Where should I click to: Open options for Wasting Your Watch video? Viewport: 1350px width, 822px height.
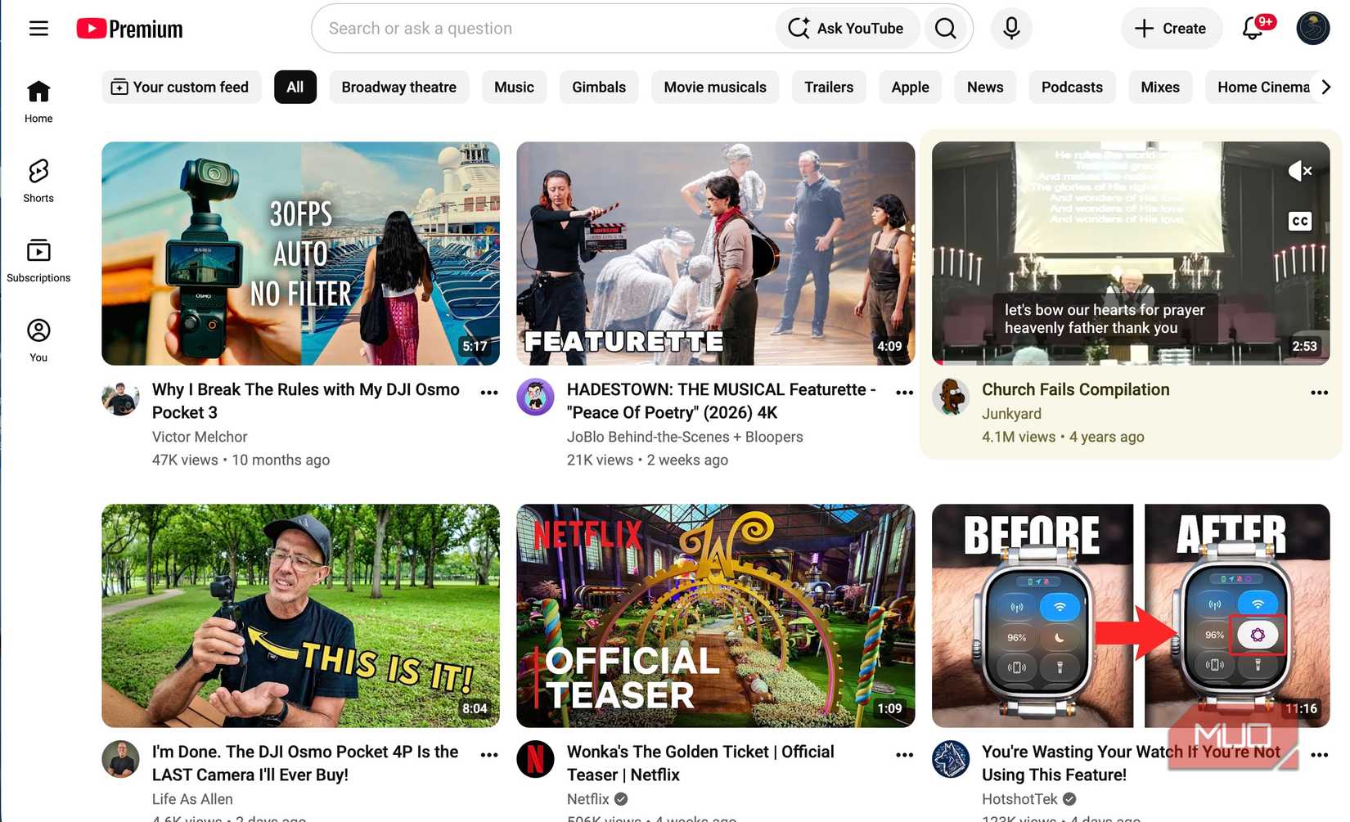point(1319,755)
